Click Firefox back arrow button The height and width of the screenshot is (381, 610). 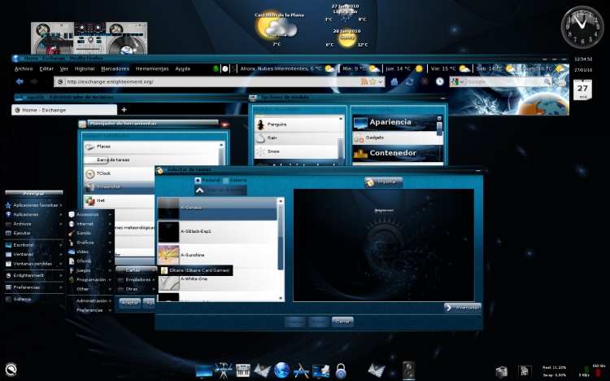(x=20, y=81)
